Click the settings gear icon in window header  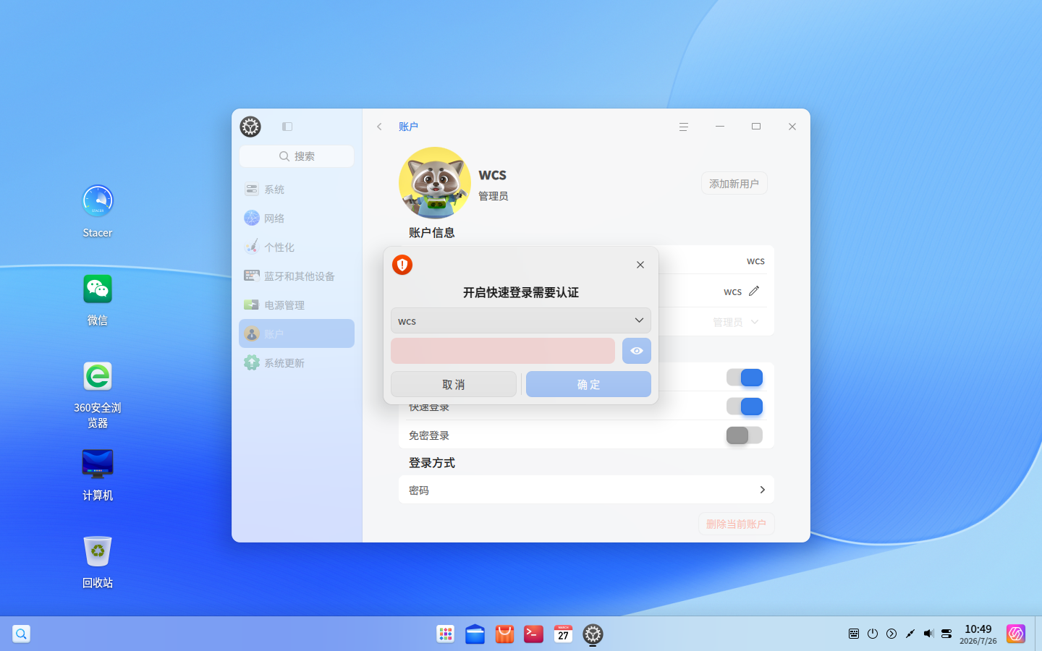[x=250, y=127]
